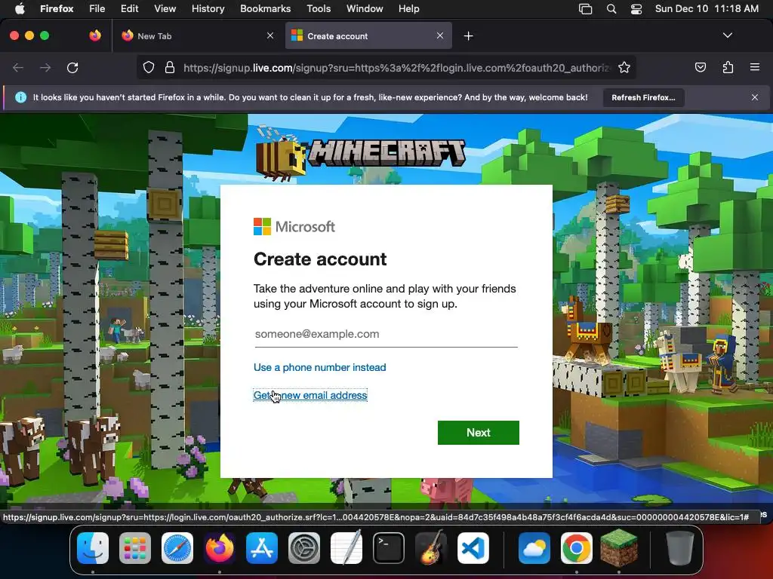Open the History menu
This screenshot has height=579, width=773.
(x=208, y=8)
